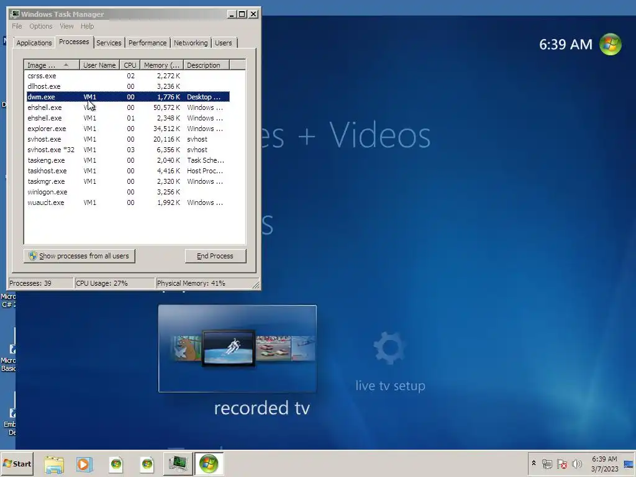Screen dimensions: 636x477
Task: Select ehshell.exe using 50,572 K memory
Action: pos(128,107)
